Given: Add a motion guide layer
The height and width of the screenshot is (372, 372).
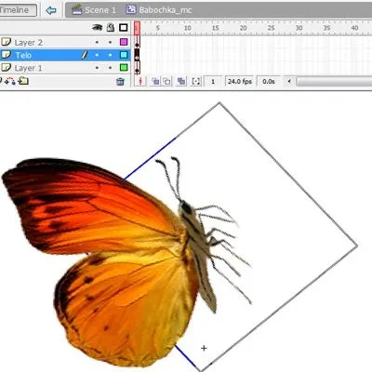Looking at the screenshot, I should point(11,81).
